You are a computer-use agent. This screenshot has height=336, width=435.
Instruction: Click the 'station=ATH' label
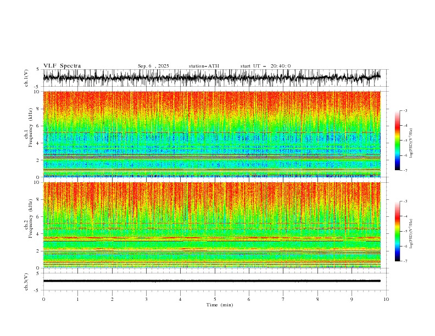click(x=204, y=66)
